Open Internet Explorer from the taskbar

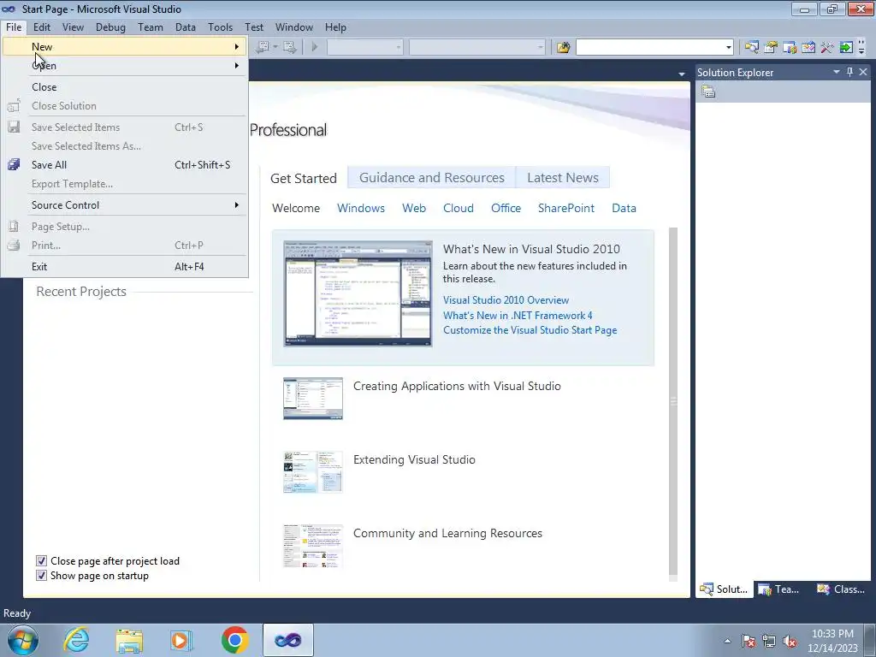click(76, 640)
